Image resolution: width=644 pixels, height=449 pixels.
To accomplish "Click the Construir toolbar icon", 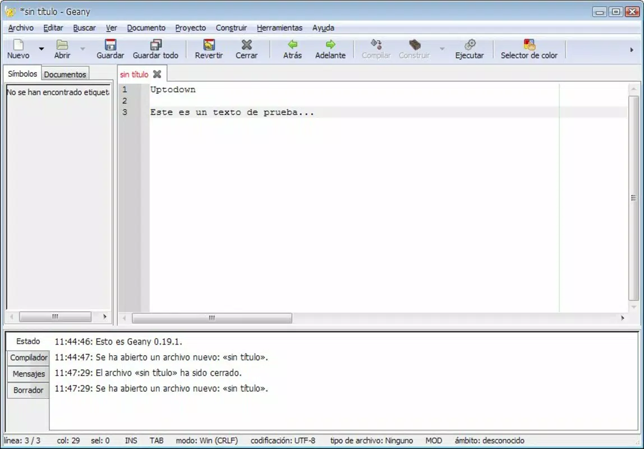I will pos(415,49).
